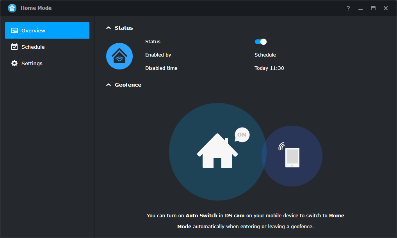The image size is (397, 238).
Task: Click the wireless signal icon near phone
Action: coord(281,146)
